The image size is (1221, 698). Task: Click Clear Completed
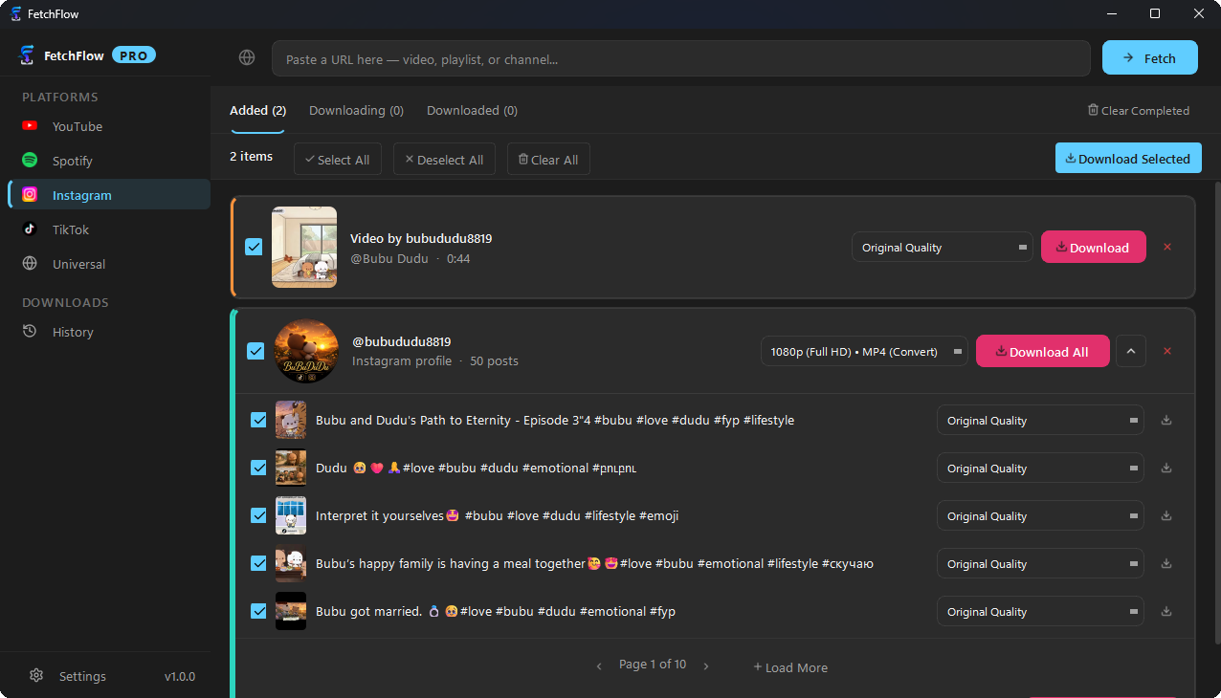[x=1139, y=111]
